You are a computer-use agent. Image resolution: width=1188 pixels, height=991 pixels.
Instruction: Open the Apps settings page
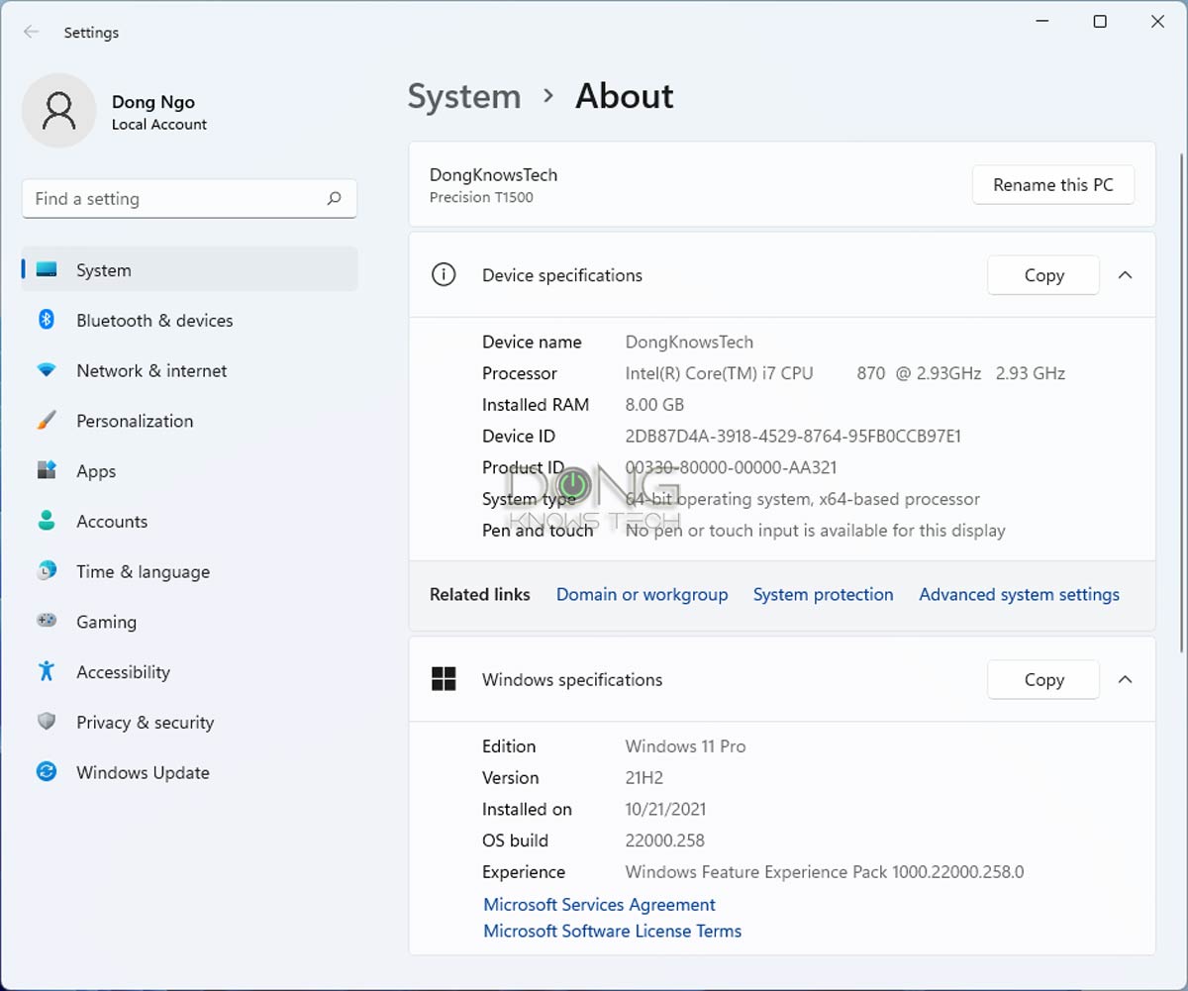[189, 470]
